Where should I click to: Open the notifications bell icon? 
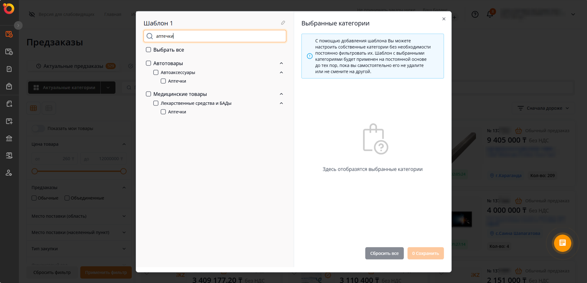tap(490, 14)
